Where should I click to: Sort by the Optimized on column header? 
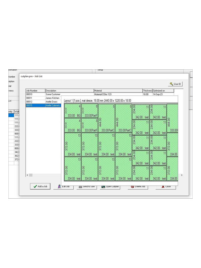pos(163,90)
